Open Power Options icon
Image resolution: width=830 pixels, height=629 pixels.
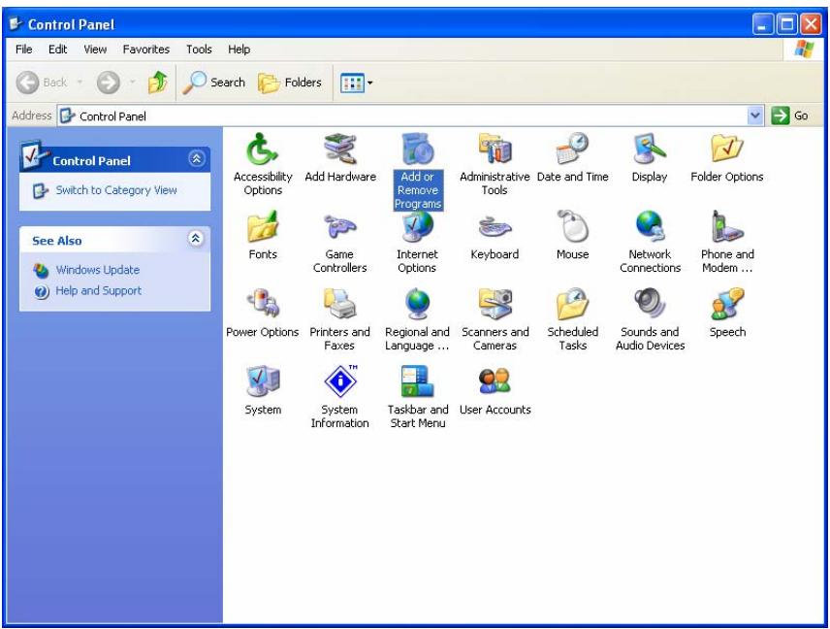[x=263, y=314]
